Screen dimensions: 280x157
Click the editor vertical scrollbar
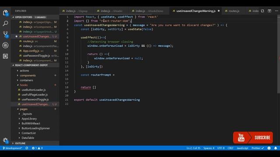click(279, 54)
